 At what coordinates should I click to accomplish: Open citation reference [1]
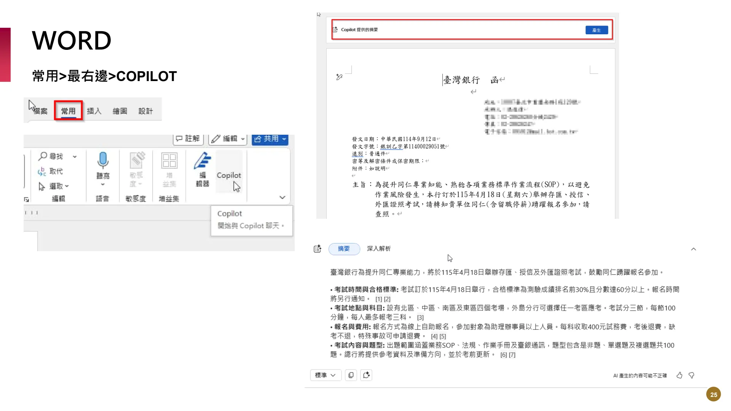click(379, 299)
